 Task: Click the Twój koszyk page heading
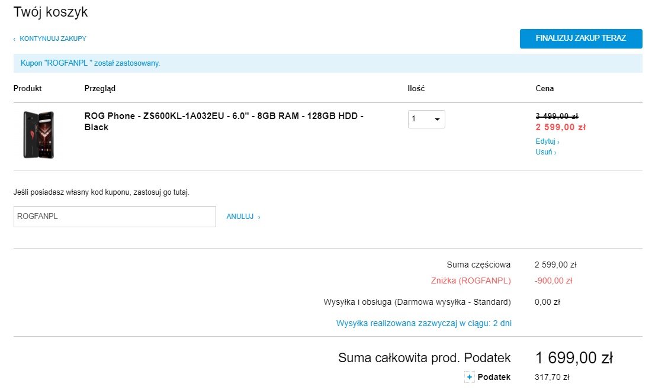coord(51,12)
